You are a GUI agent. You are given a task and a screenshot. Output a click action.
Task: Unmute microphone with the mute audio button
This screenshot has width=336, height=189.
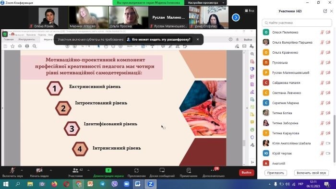[x=12, y=173]
